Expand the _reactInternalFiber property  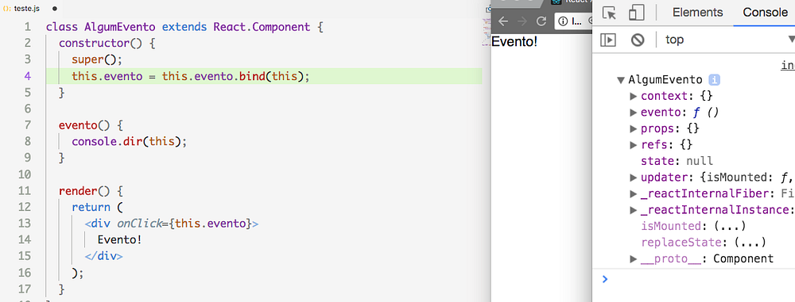click(x=634, y=193)
